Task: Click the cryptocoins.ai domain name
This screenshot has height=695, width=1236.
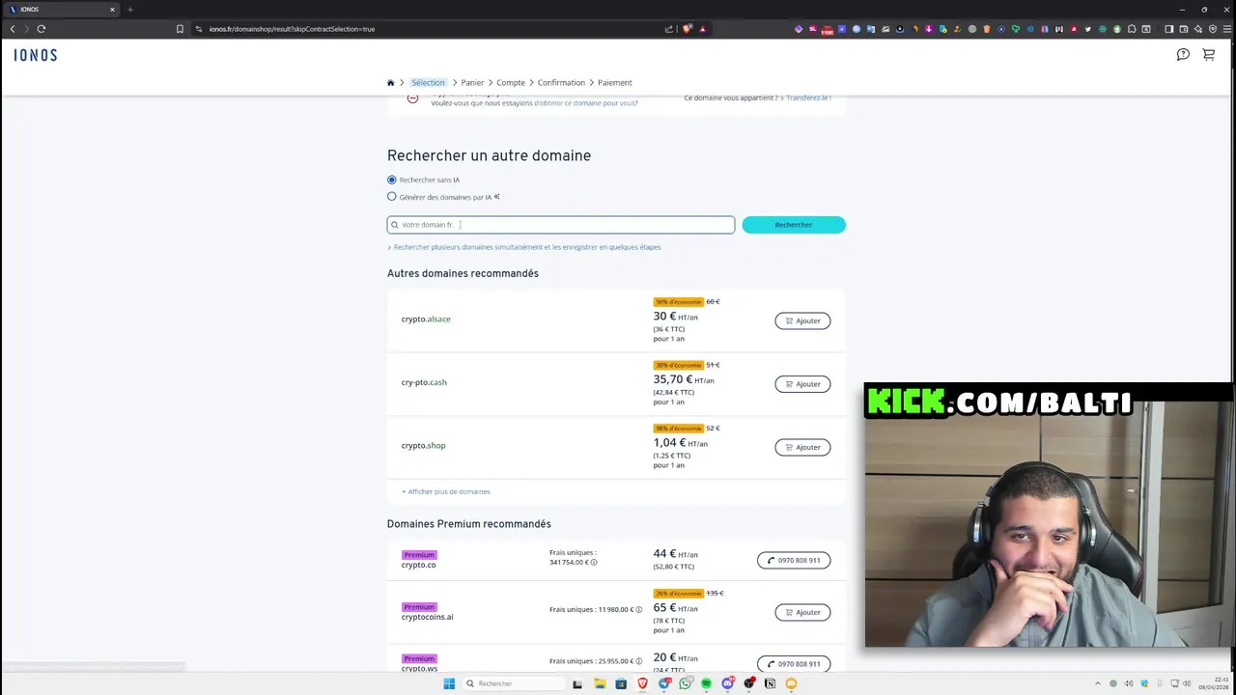Action: 427,617
